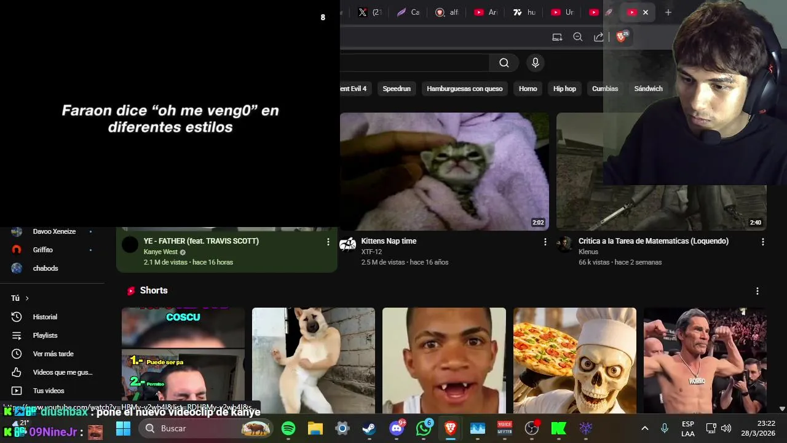Select the Hip hop filter chip
The width and height of the screenshot is (787, 443).
(564, 89)
